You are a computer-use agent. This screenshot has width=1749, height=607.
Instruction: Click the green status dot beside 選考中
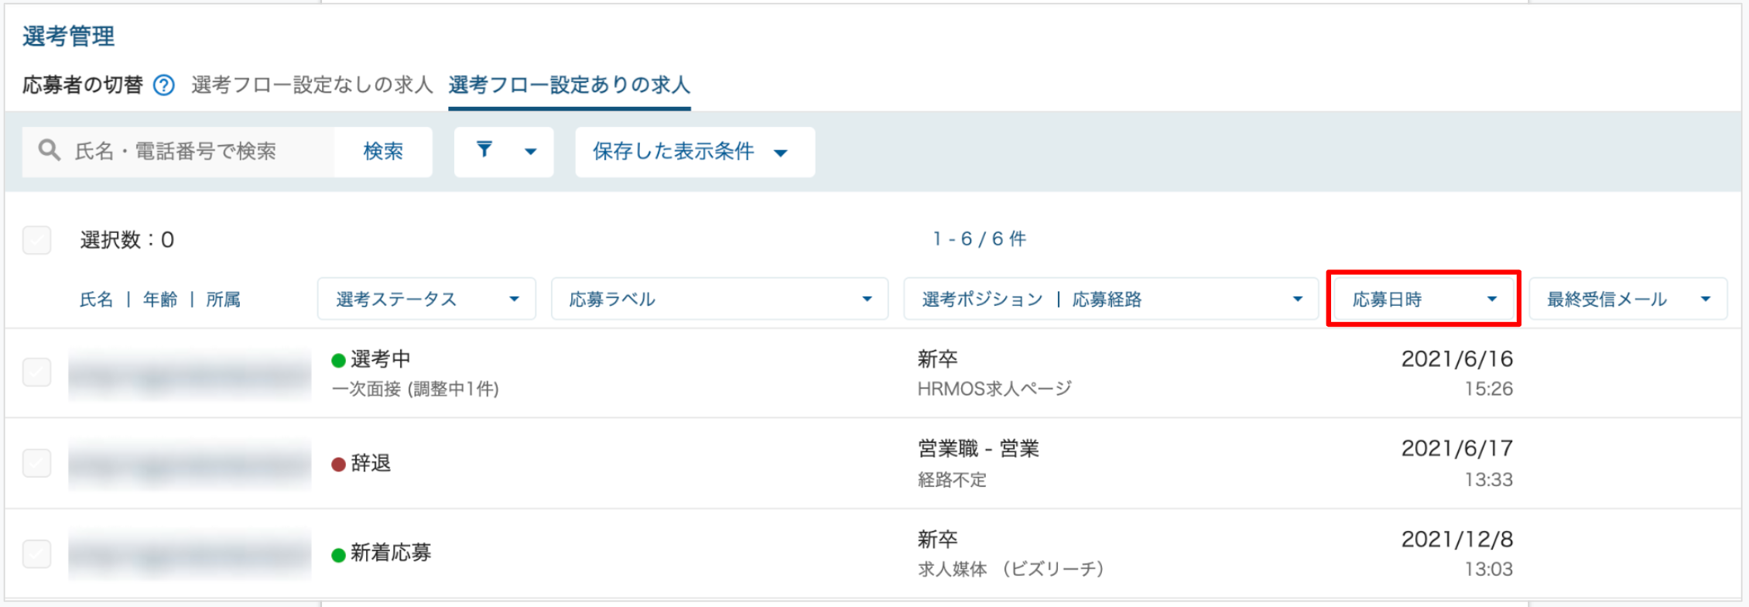(338, 360)
